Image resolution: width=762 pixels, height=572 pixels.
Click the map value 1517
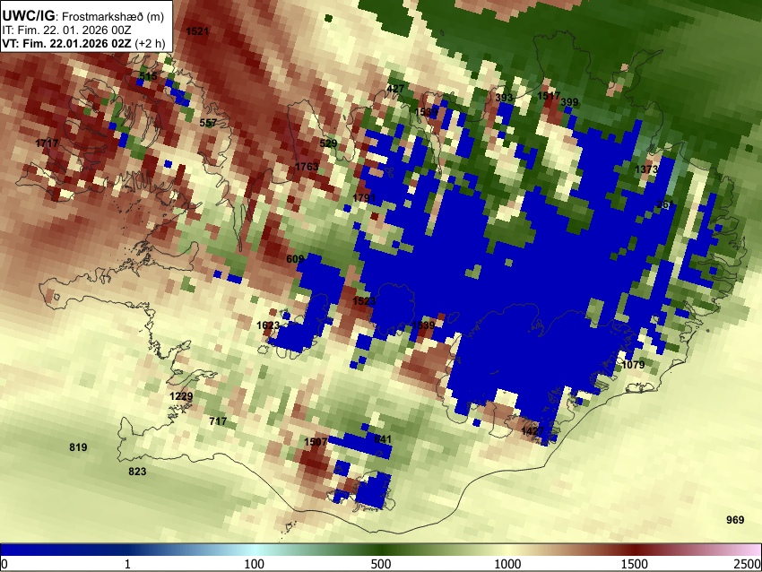click(x=549, y=96)
